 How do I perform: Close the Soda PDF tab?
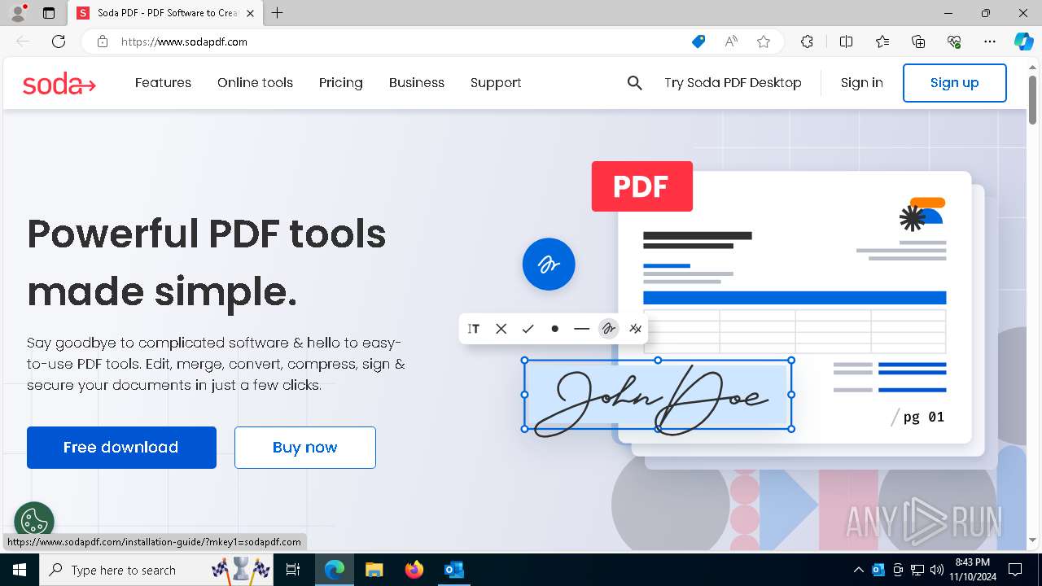coord(250,13)
